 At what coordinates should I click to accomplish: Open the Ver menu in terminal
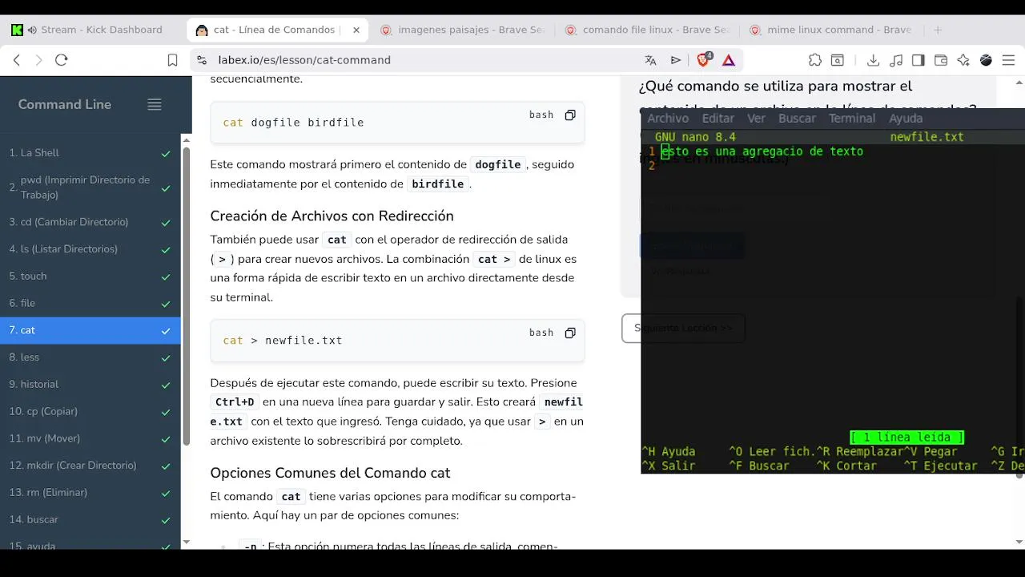tap(757, 118)
